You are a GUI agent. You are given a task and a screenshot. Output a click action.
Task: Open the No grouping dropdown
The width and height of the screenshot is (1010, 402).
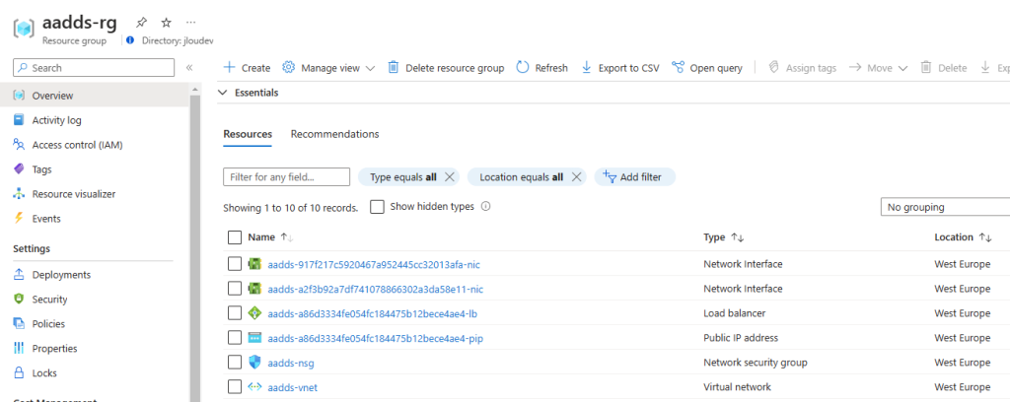pyautogui.click(x=944, y=208)
